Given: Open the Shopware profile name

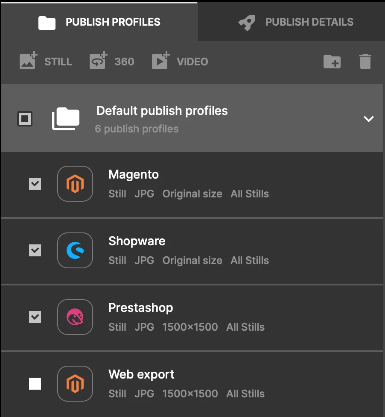Looking at the screenshot, I should 137,241.
